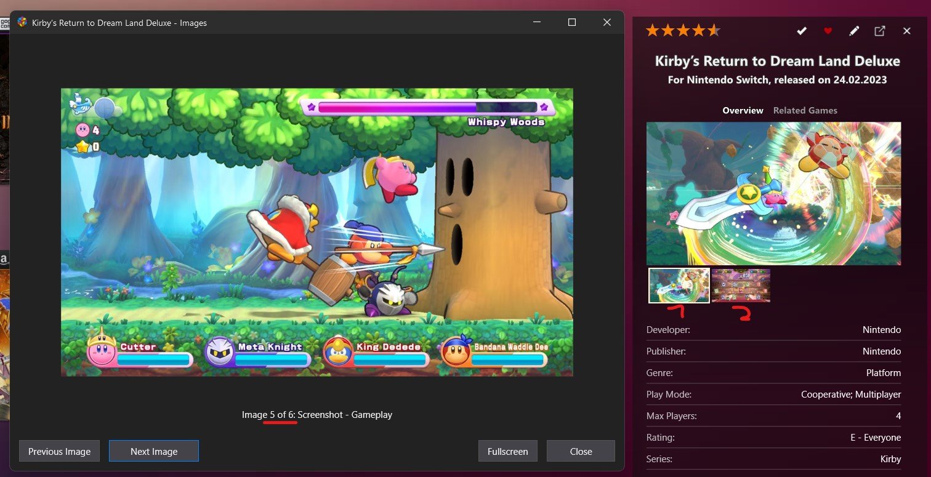
Task: Click the Genre value Platform
Action: coord(883,373)
